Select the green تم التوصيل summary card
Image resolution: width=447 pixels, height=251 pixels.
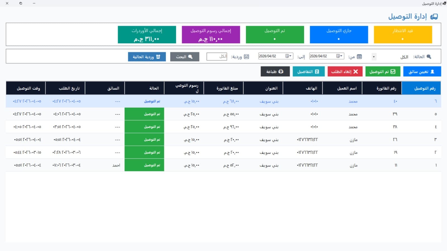(x=275, y=35)
